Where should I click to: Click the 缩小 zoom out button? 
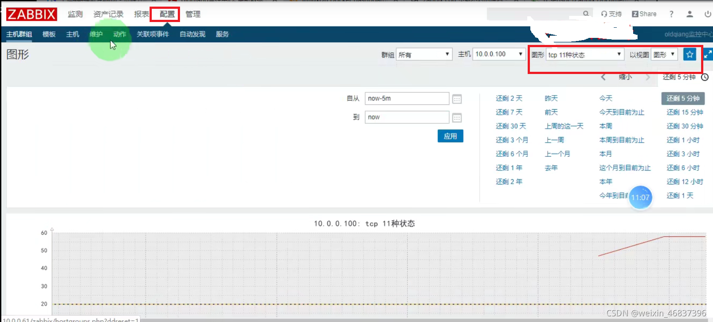coord(625,77)
